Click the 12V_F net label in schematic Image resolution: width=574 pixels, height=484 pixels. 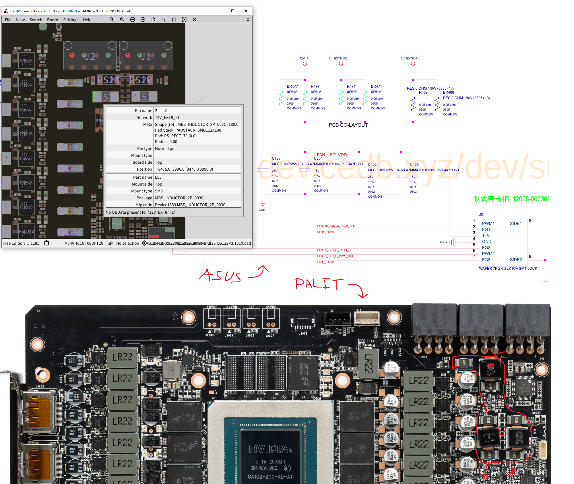pyautogui.click(x=304, y=58)
